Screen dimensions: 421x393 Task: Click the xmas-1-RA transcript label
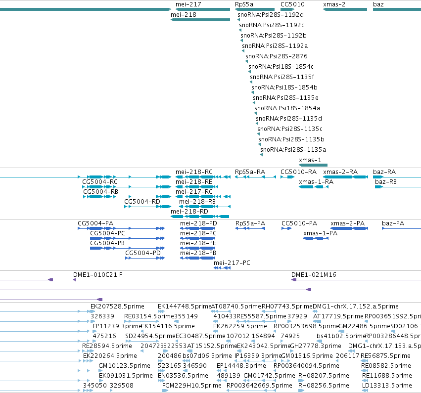(x=316, y=182)
